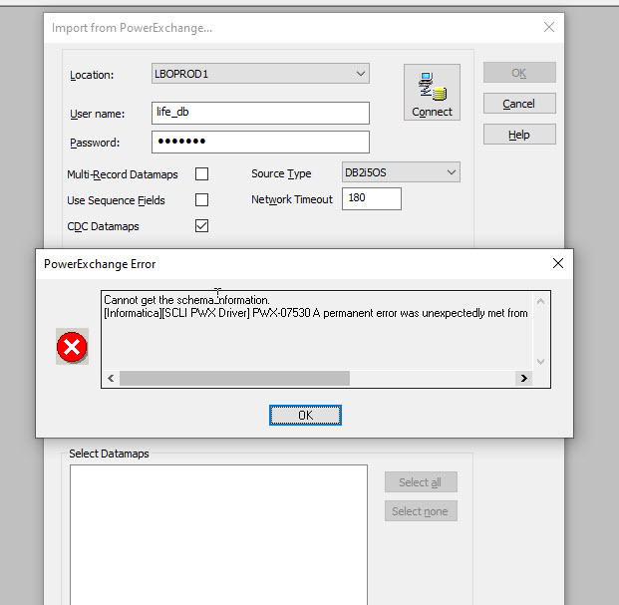Click the Network Timeout field 180
Viewport: 619px width, 605px height.
[x=372, y=198]
